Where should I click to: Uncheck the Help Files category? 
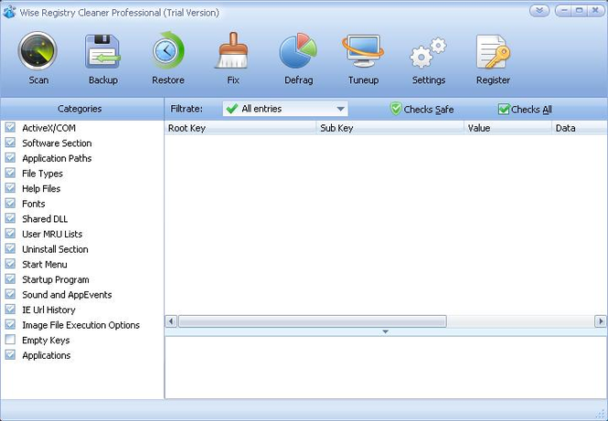coord(10,188)
